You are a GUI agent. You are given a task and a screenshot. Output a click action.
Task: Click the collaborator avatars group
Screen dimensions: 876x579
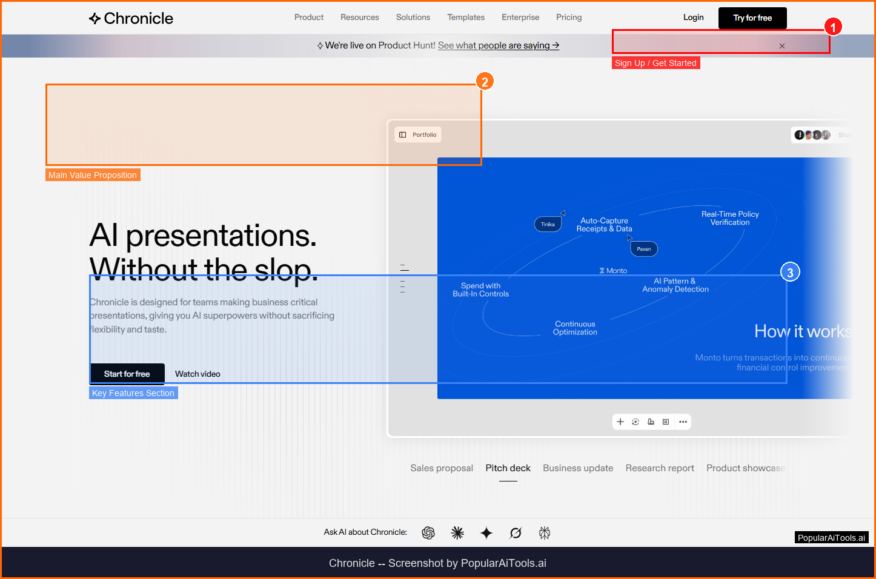tap(812, 135)
